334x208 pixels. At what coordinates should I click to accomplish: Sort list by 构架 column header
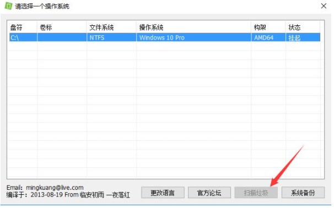[268, 27]
